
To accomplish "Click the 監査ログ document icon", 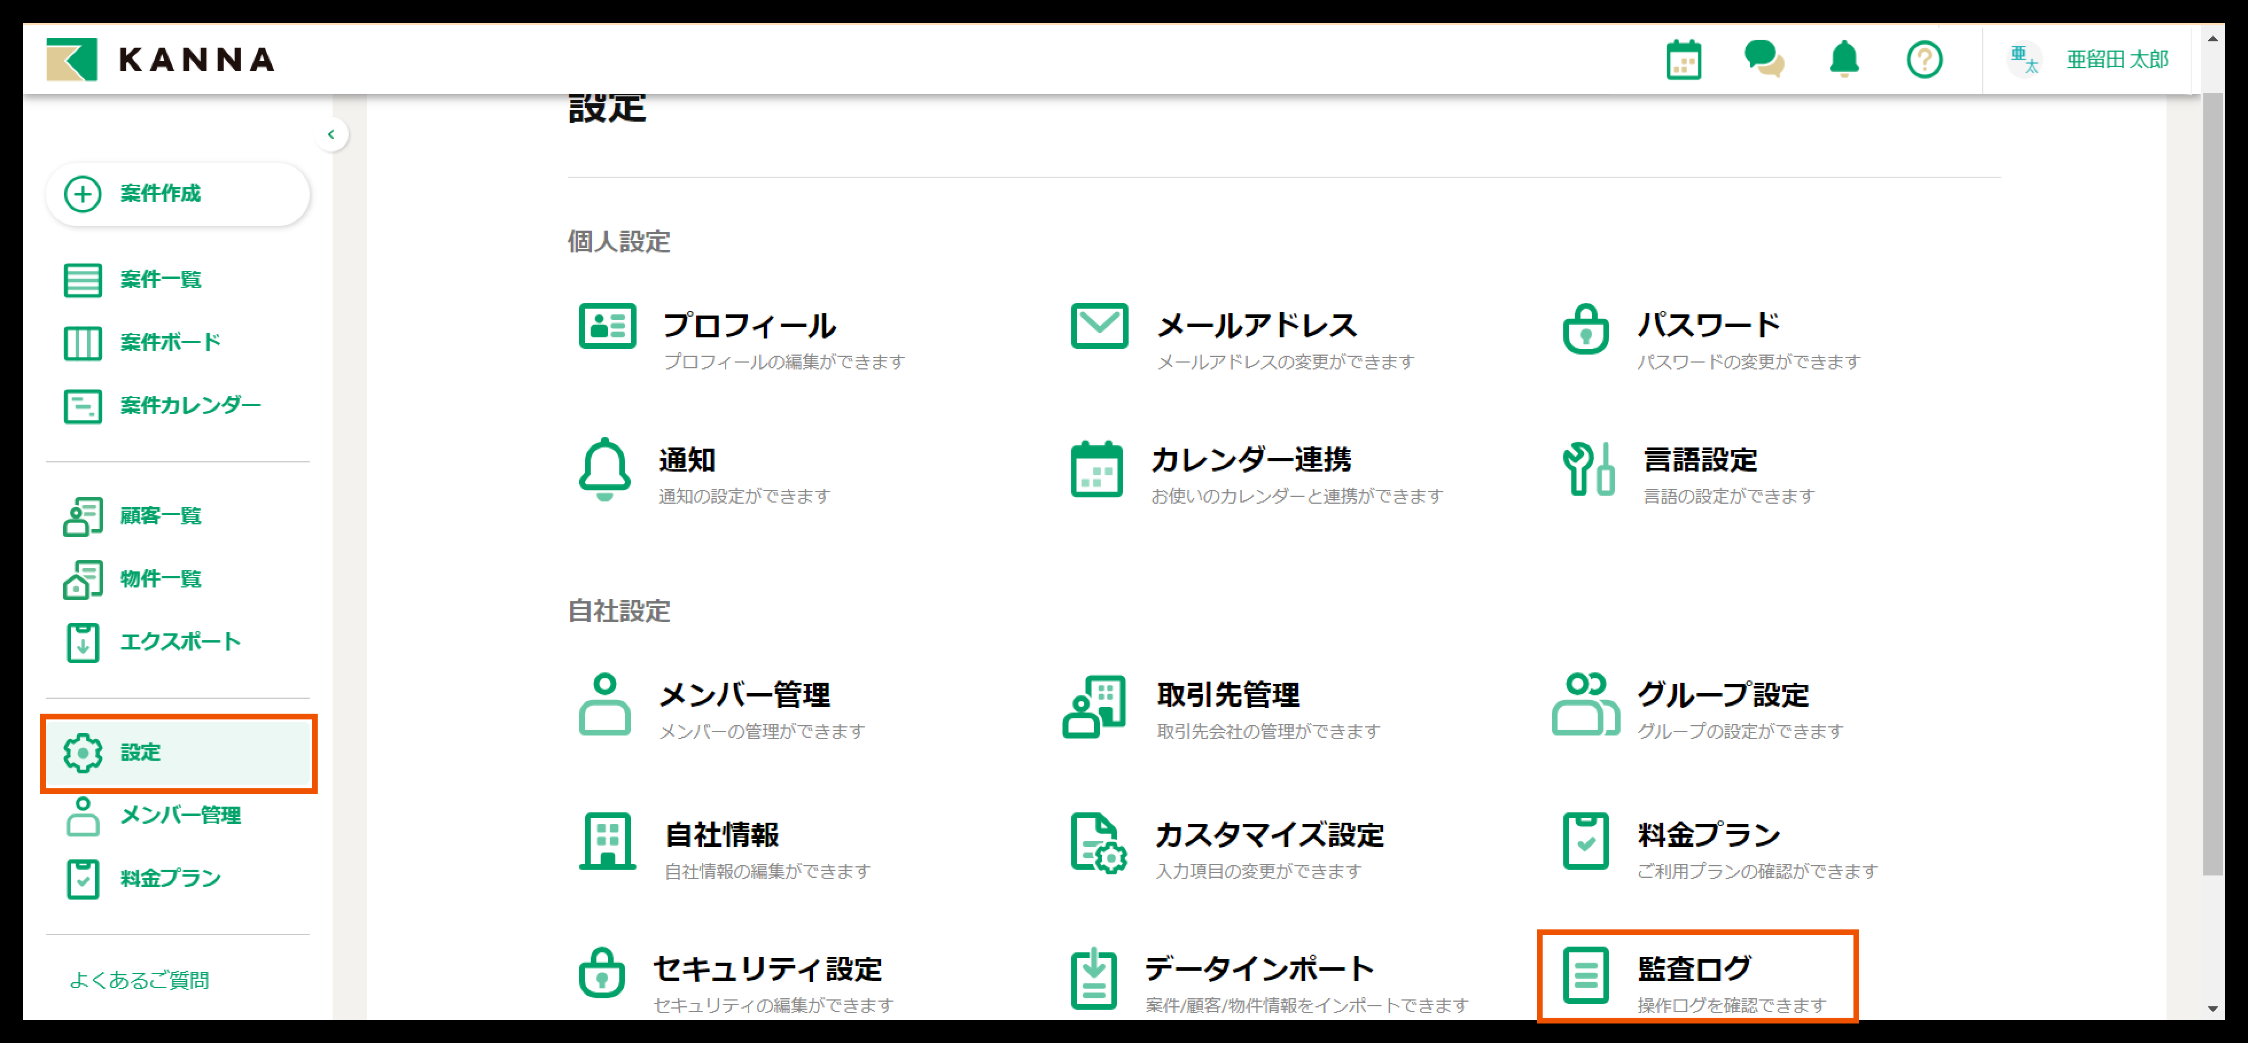I will [x=1586, y=976].
